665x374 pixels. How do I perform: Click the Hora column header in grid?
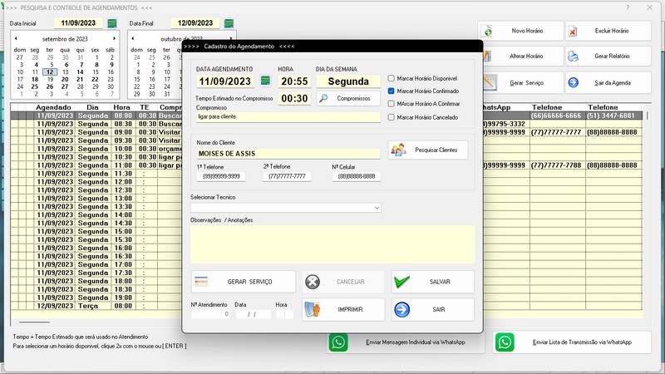121,107
